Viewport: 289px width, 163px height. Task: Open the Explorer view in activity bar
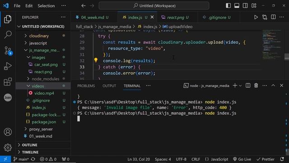point(8,19)
